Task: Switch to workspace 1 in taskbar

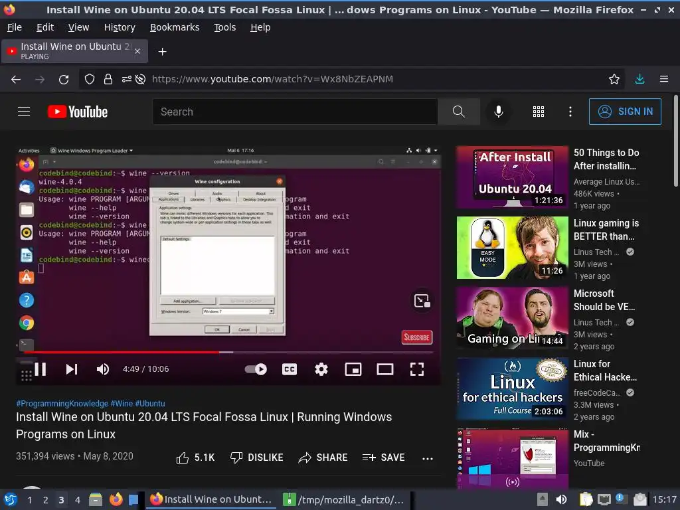Action: tap(29, 499)
